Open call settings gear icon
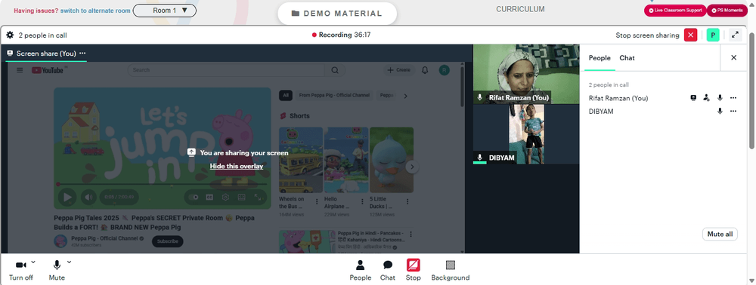 click(10, 35)
